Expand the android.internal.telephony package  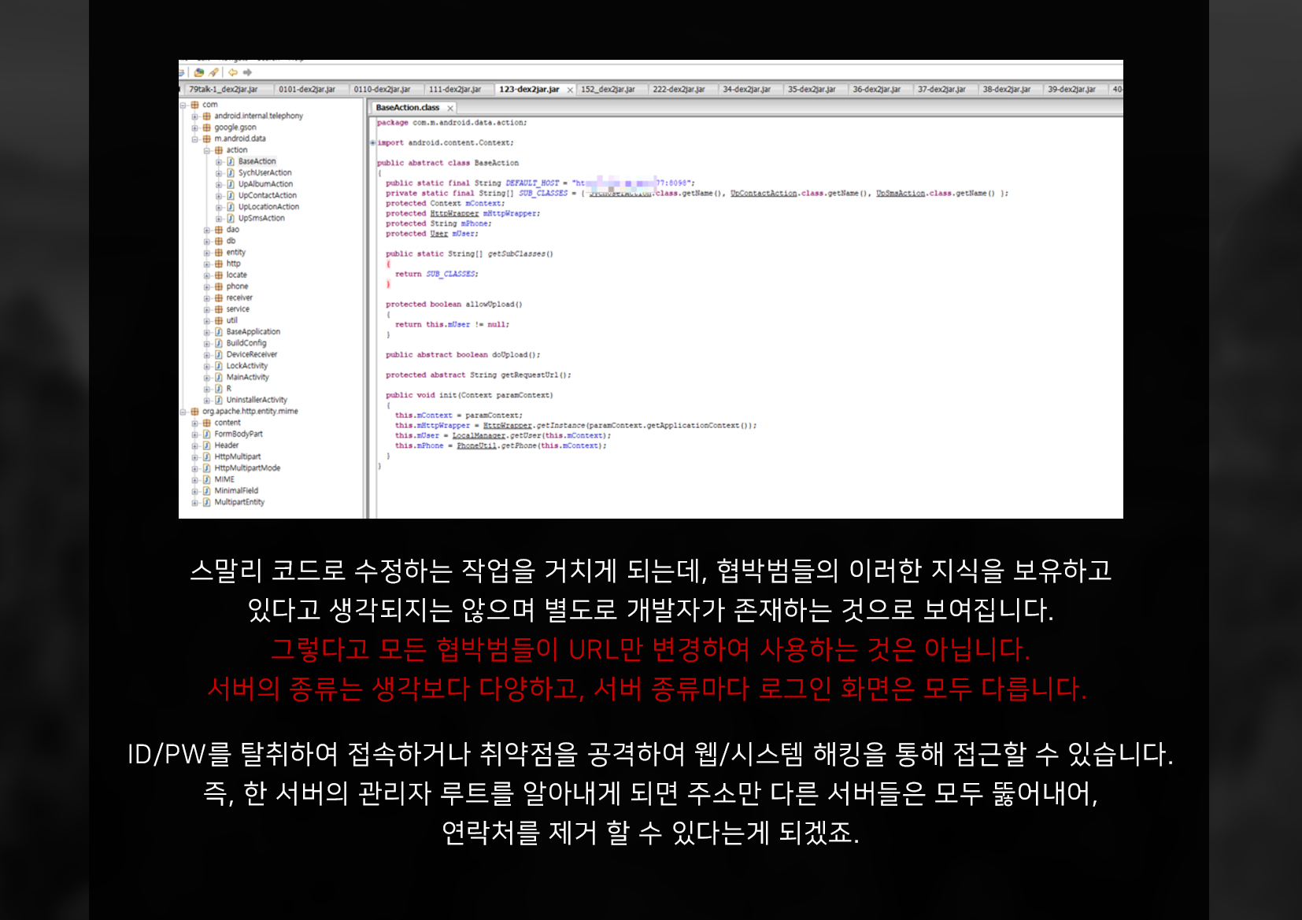(x=195, y=116)
